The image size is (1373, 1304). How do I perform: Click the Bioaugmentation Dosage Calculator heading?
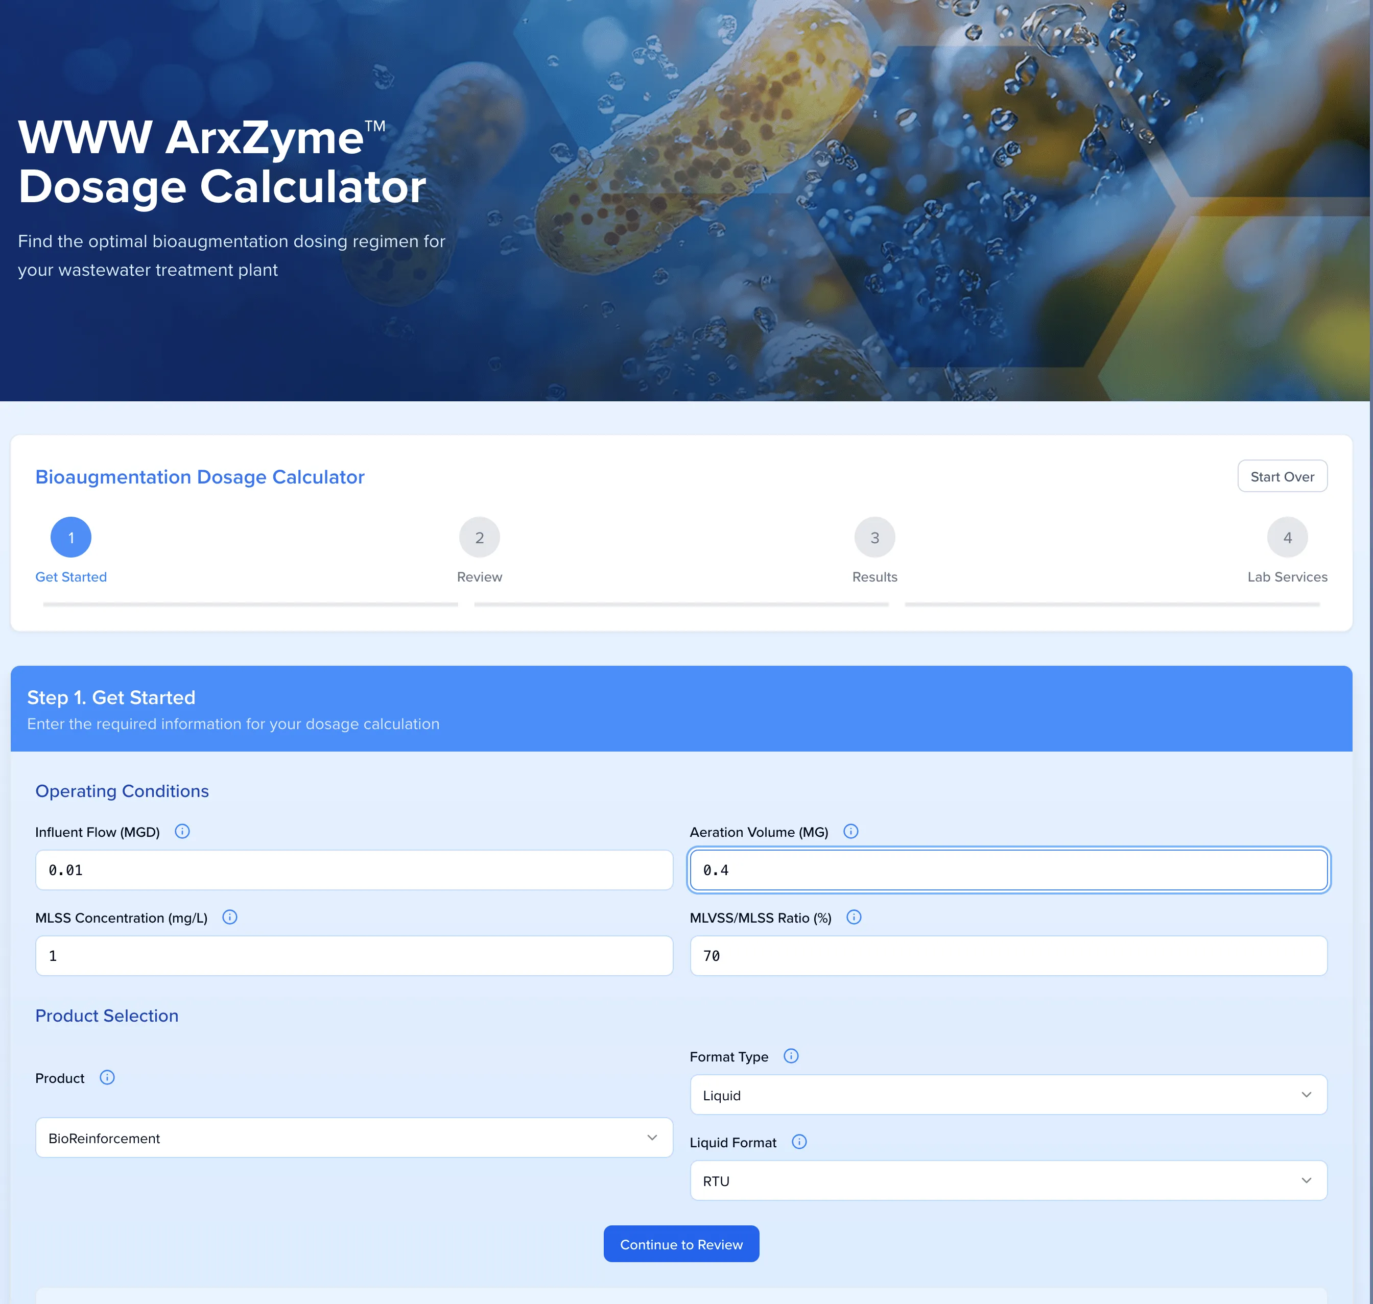pyautogui.click(x=200, y=477)
